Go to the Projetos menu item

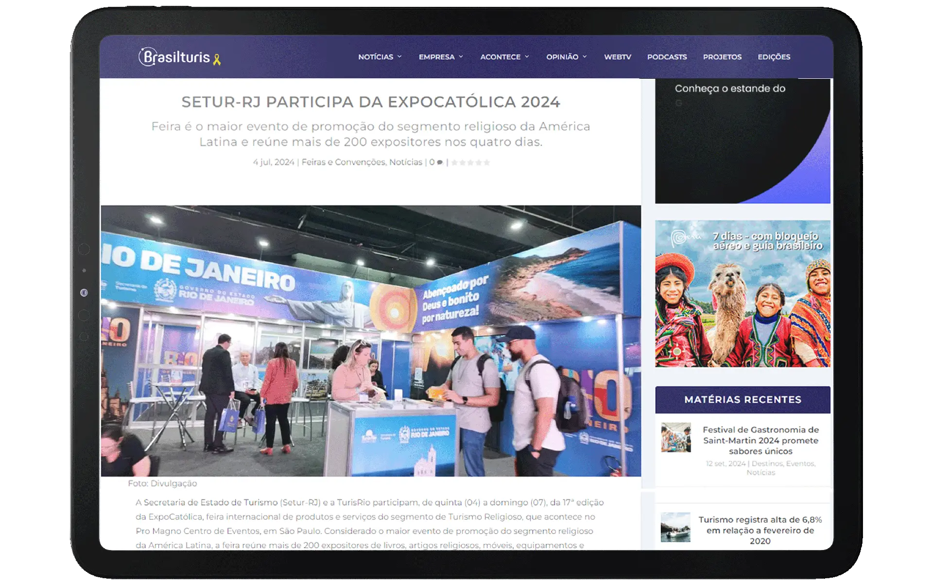click(722, 57)
